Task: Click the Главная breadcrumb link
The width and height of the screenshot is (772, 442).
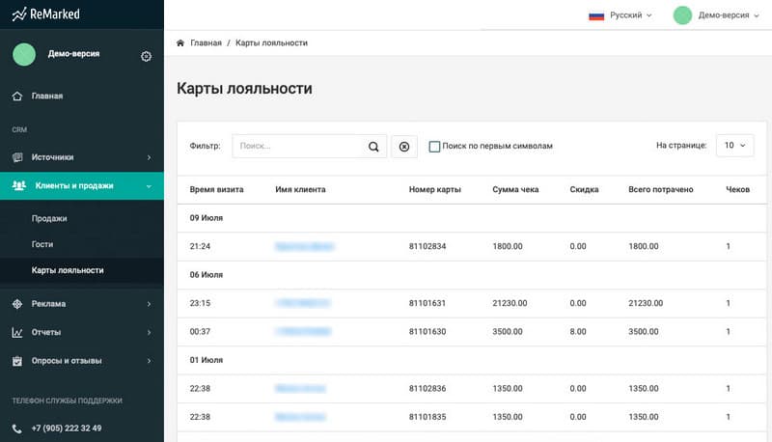Action: coord(206,42)
